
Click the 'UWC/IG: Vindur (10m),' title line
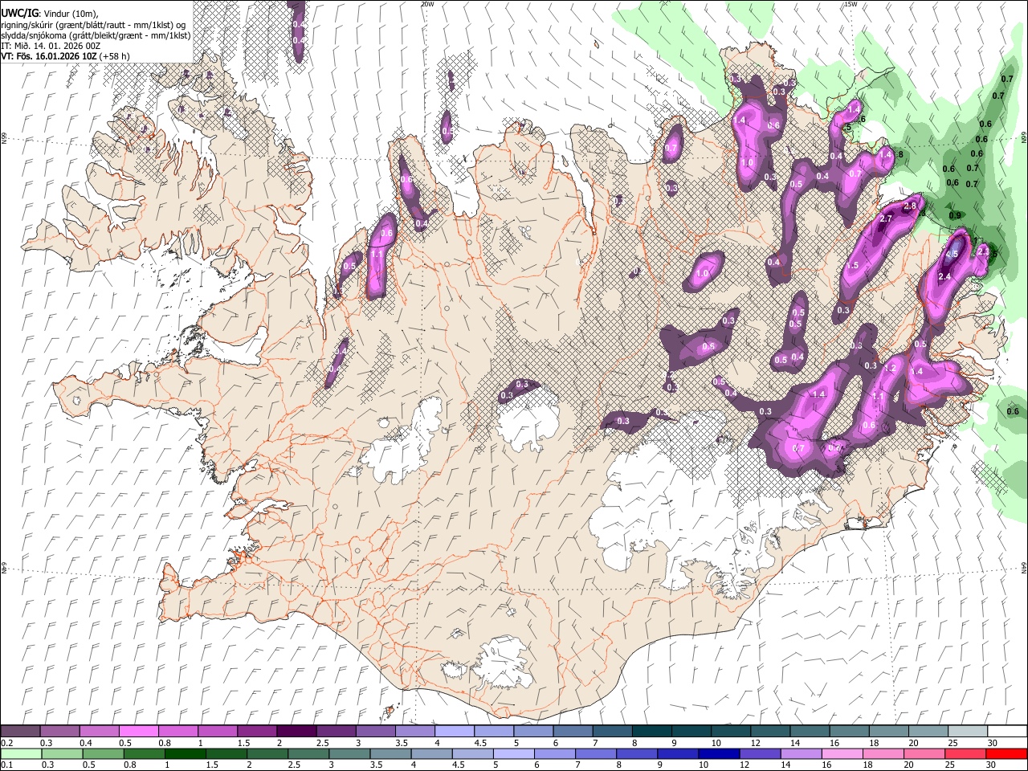click(50, 14)
